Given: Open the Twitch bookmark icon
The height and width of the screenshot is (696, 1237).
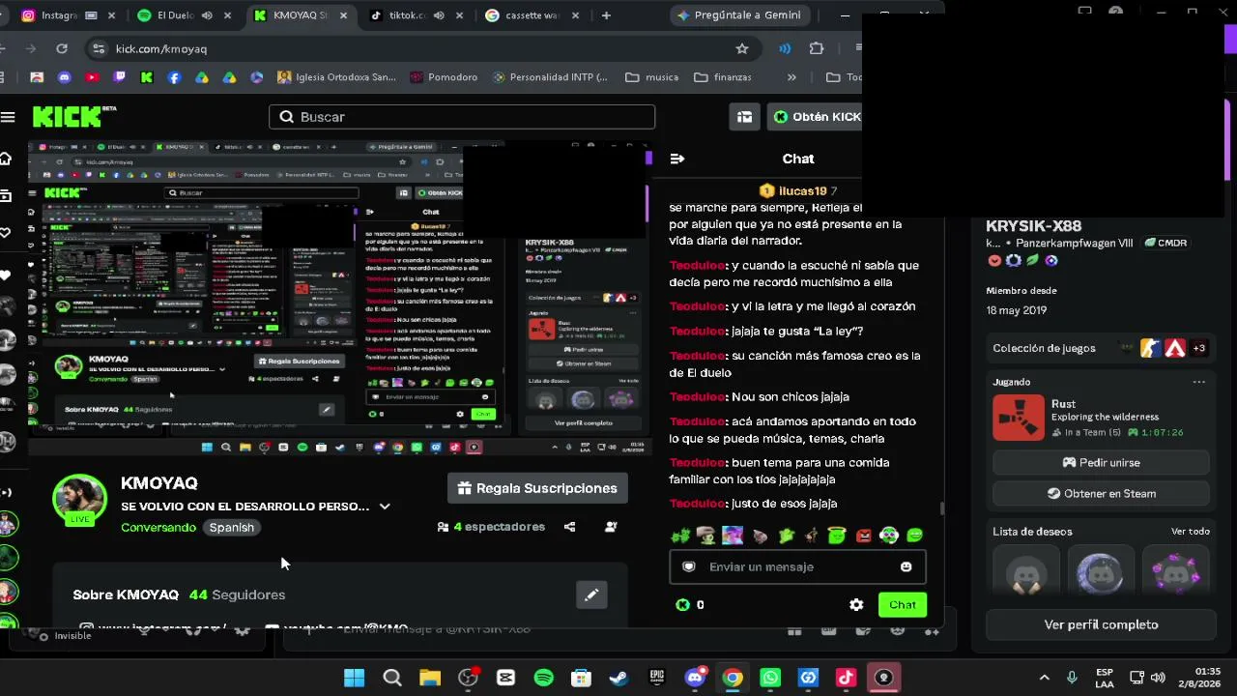Looking at the screenshot, I should [120, 77].
